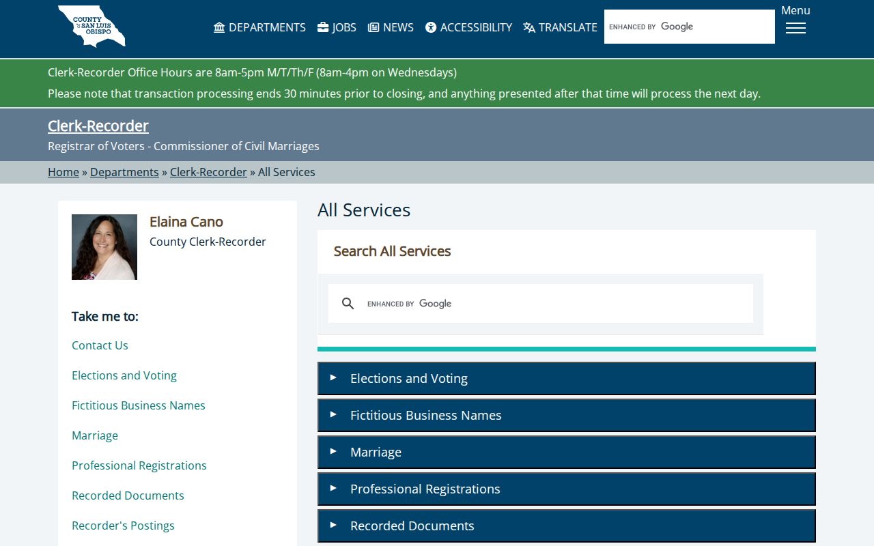
Task: Open the ACCESSIBILITY nav item
Action: tap(468, 27)
